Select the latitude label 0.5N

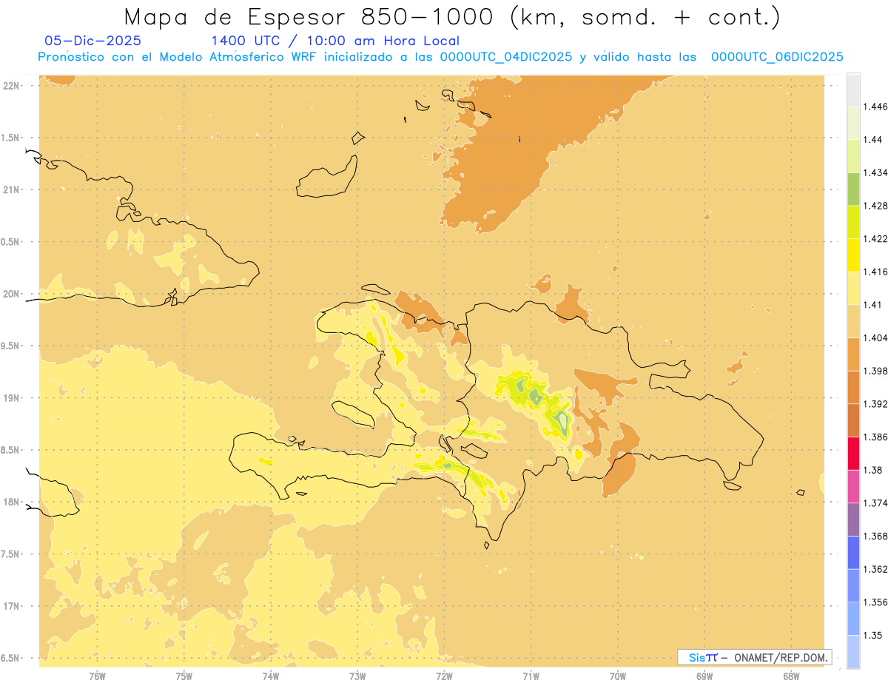(10, 242)
